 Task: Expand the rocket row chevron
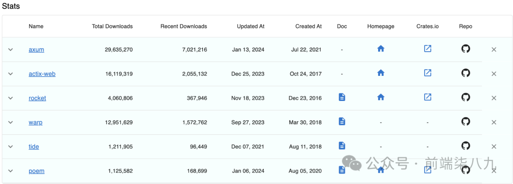(10, 98)
